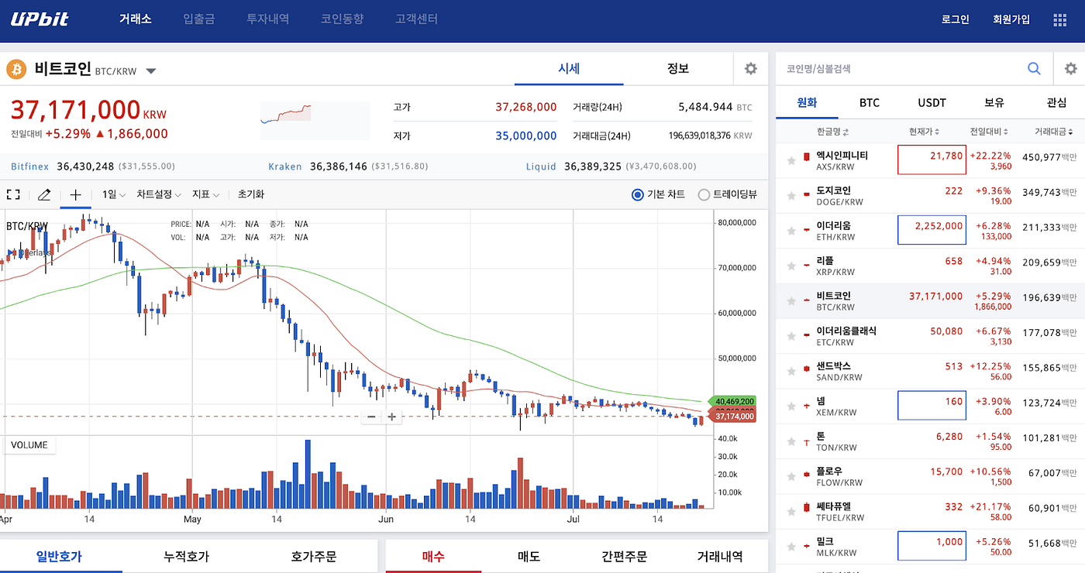Zoom in chart with plus button
Viewport: 1085px width, 573px height.
(392, 417)
